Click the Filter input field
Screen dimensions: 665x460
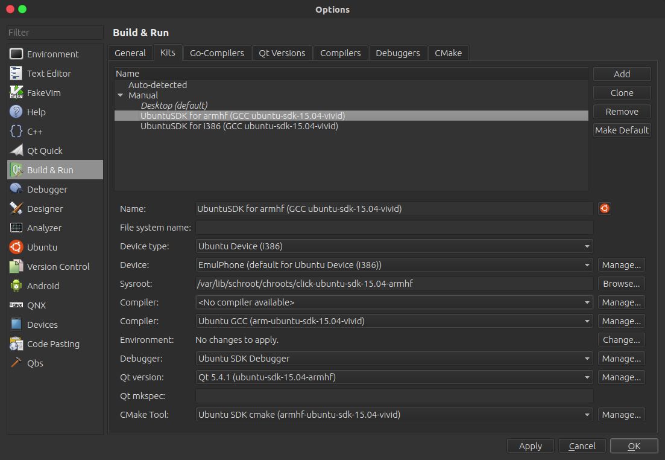click(x=55, y=32)
